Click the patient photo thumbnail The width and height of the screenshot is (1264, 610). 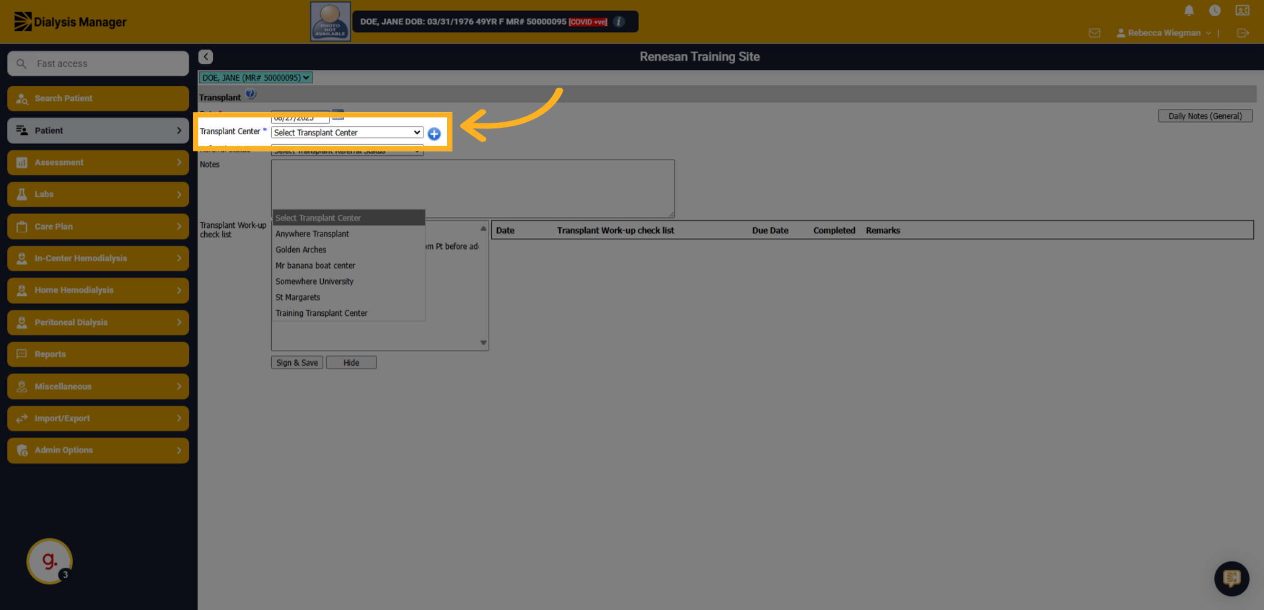(x=330, y=22)
